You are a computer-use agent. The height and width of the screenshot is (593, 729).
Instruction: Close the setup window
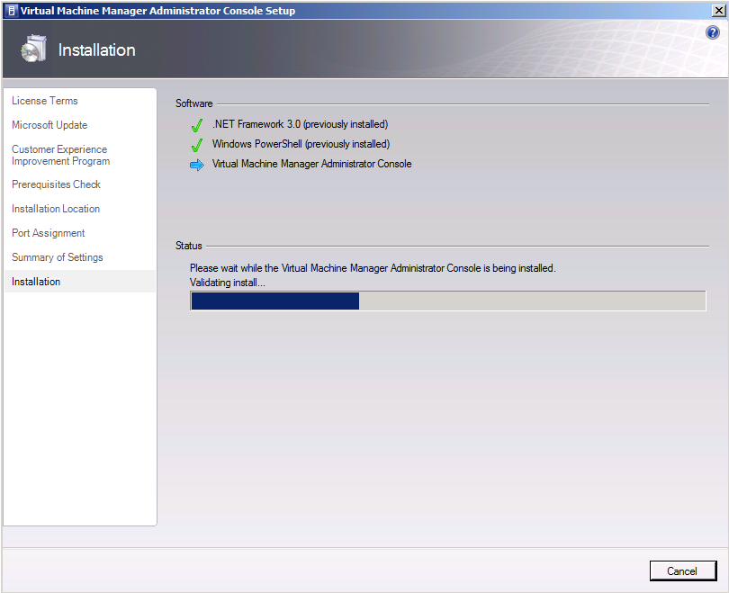[x=719, y=10]
